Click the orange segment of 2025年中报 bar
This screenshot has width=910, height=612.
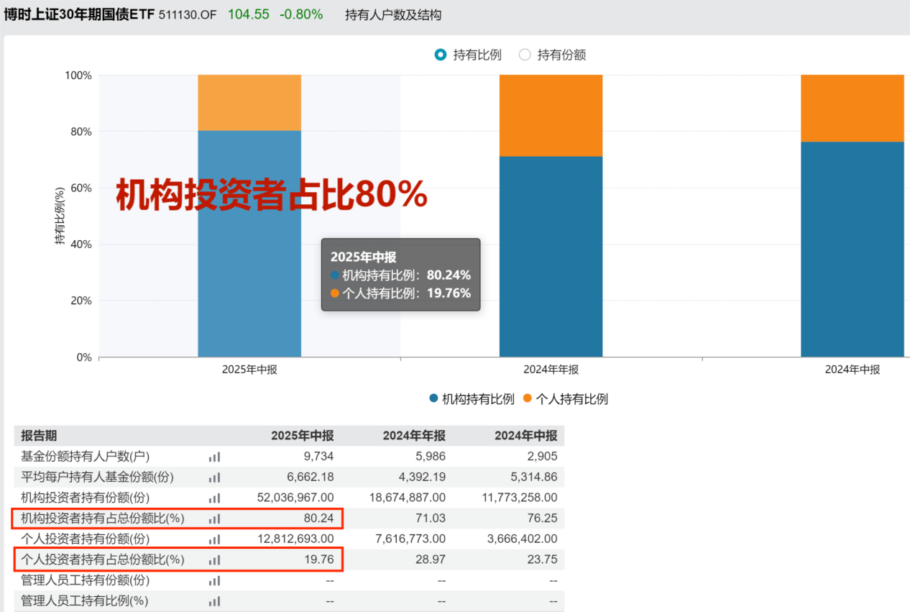(249, 102)
